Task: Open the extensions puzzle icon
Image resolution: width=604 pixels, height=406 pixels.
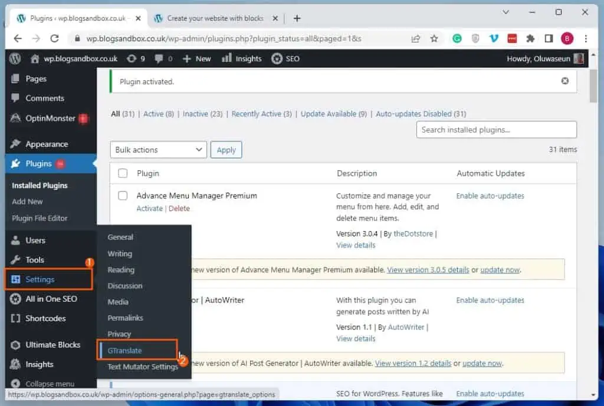Action: click(530, 38)
